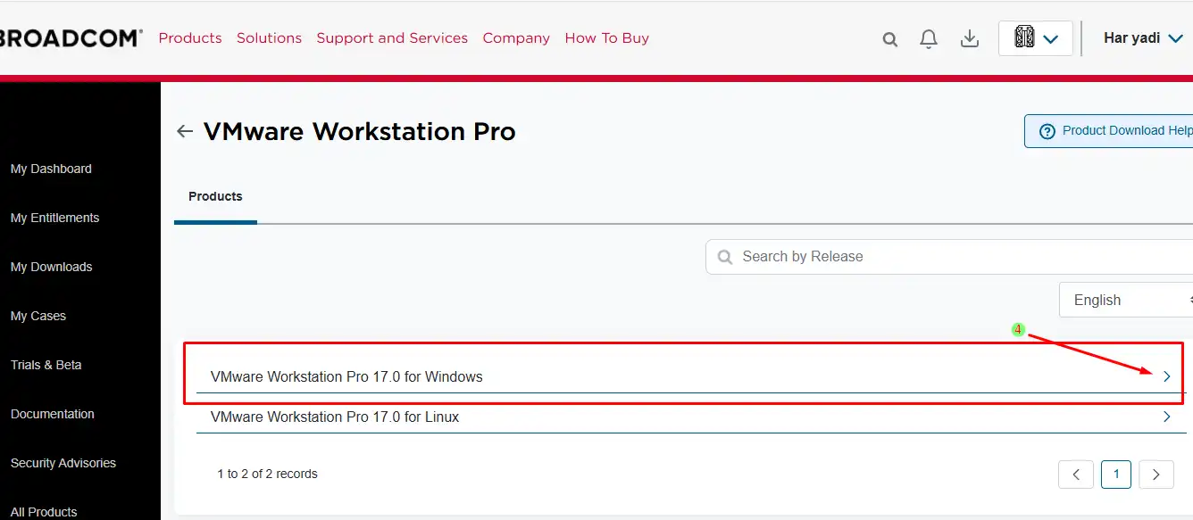Expand VMware Workstation Pro 17.0 for Windows
The height and width of the screenshot is (520, 1193).
1166,377
